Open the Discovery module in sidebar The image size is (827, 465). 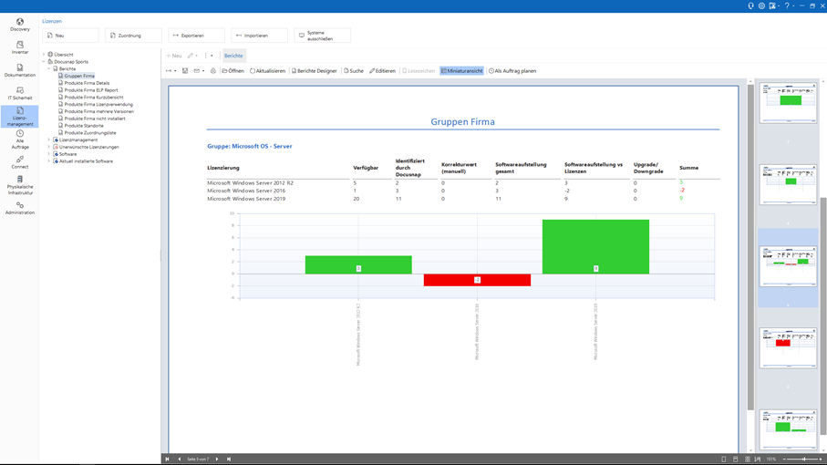click(x=19, y=25)
